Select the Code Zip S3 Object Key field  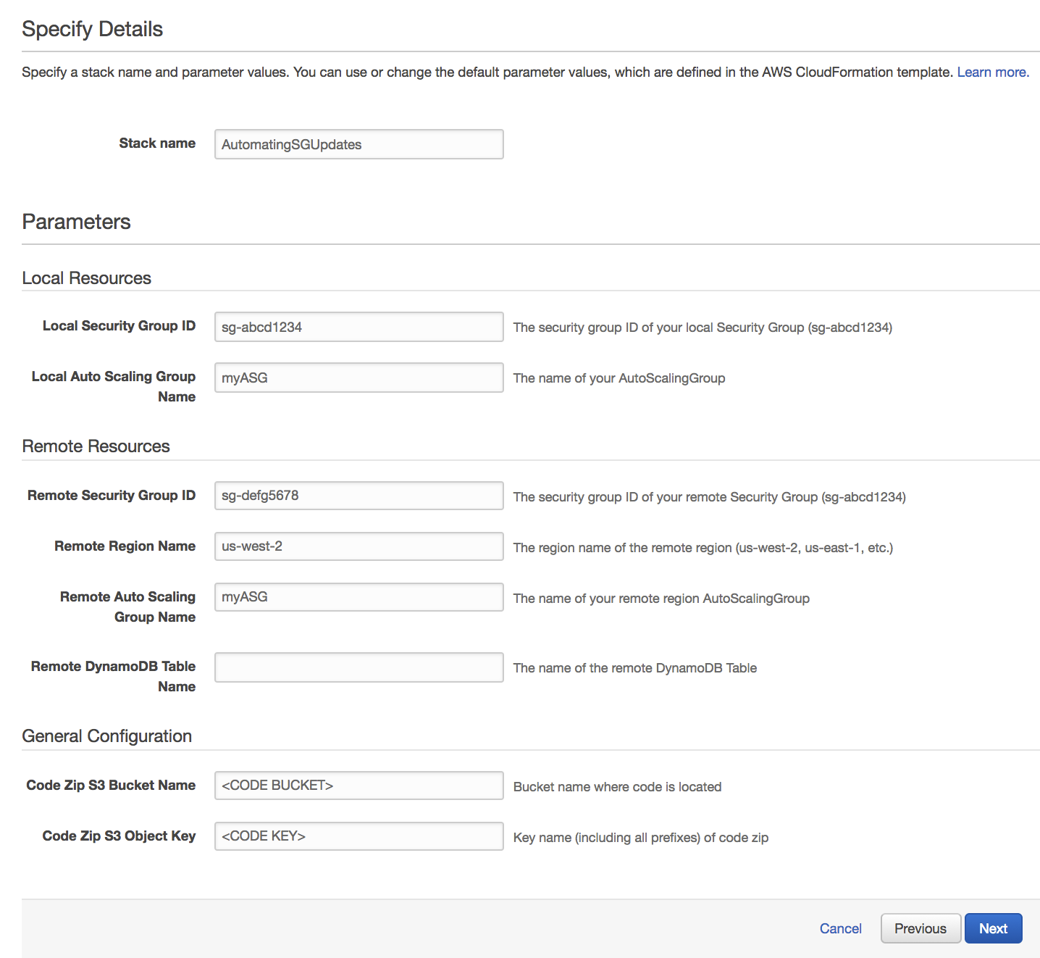pyautogui.click(x=358, y=836)
